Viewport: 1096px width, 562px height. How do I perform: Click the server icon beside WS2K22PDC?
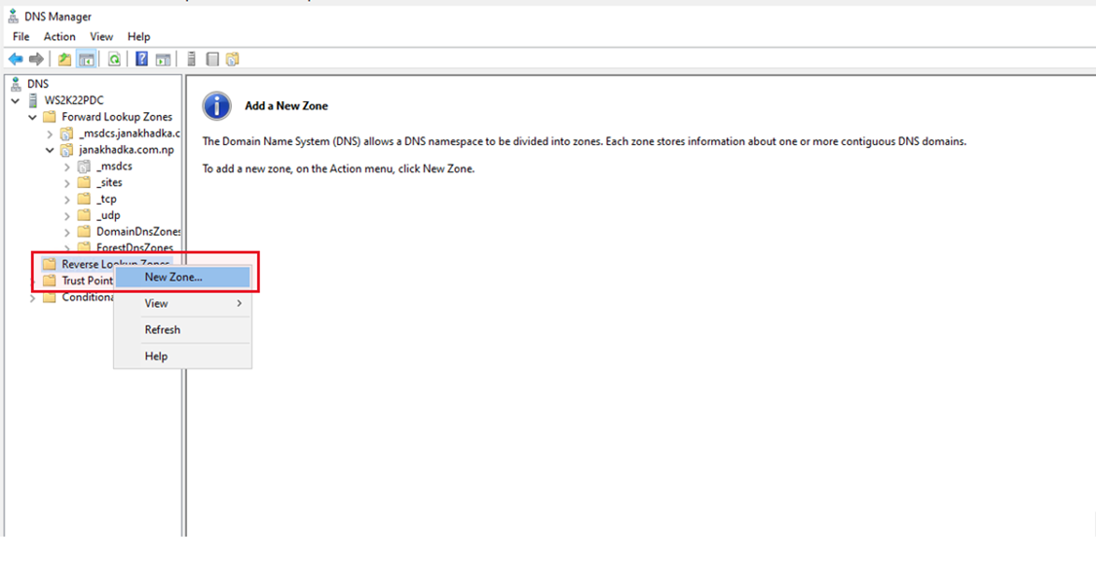point(32,99)
